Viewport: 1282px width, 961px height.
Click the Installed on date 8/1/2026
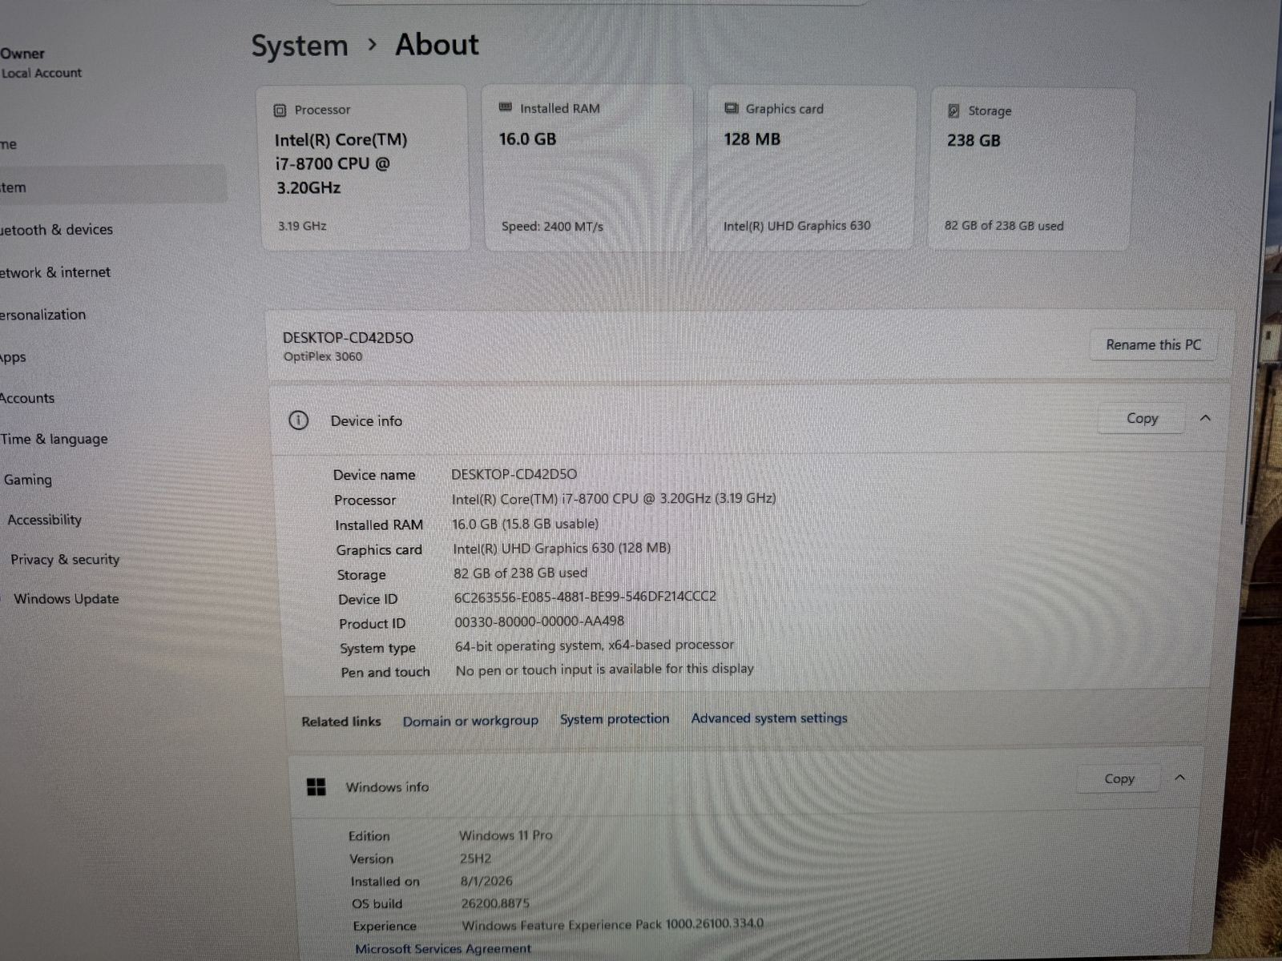[486, 881]
